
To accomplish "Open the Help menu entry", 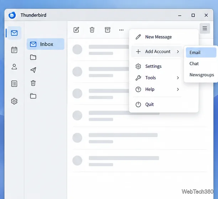I will click(x=156, y=89).
